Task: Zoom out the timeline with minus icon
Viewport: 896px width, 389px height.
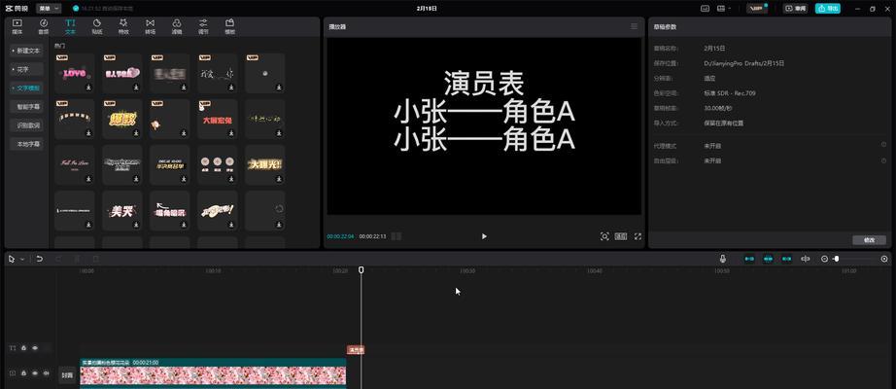Action: (824, 259)
